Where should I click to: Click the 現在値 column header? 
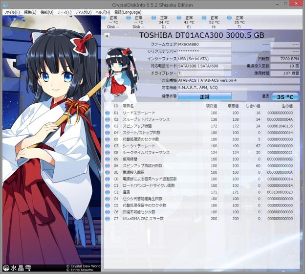click(x=212, y=106)
